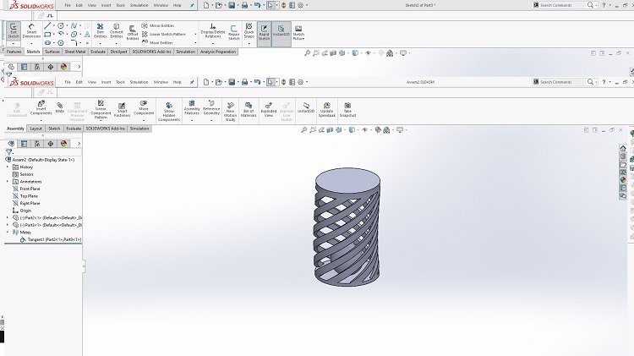The image size is (634, 356).
Task: Toggle the Select cursor tool in Assem2 toolbar
Action: click(271, 82)
